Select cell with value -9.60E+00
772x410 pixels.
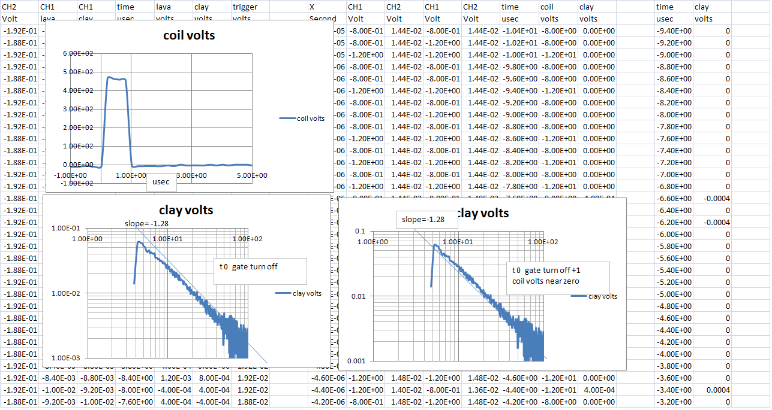519,78
